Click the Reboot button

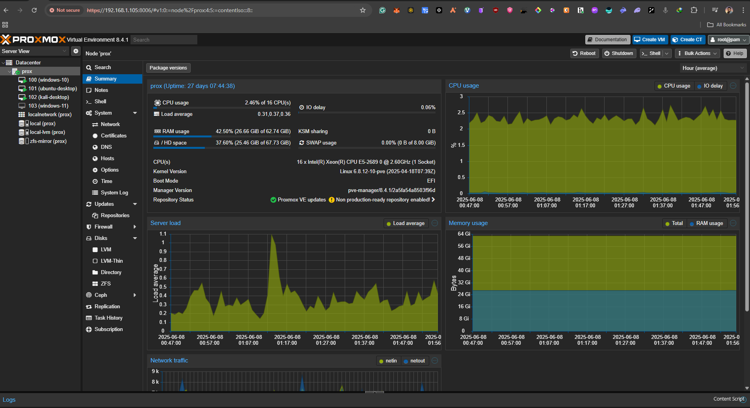(x=584, y=53)
